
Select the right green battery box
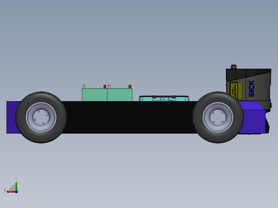[x=120, y=95]
